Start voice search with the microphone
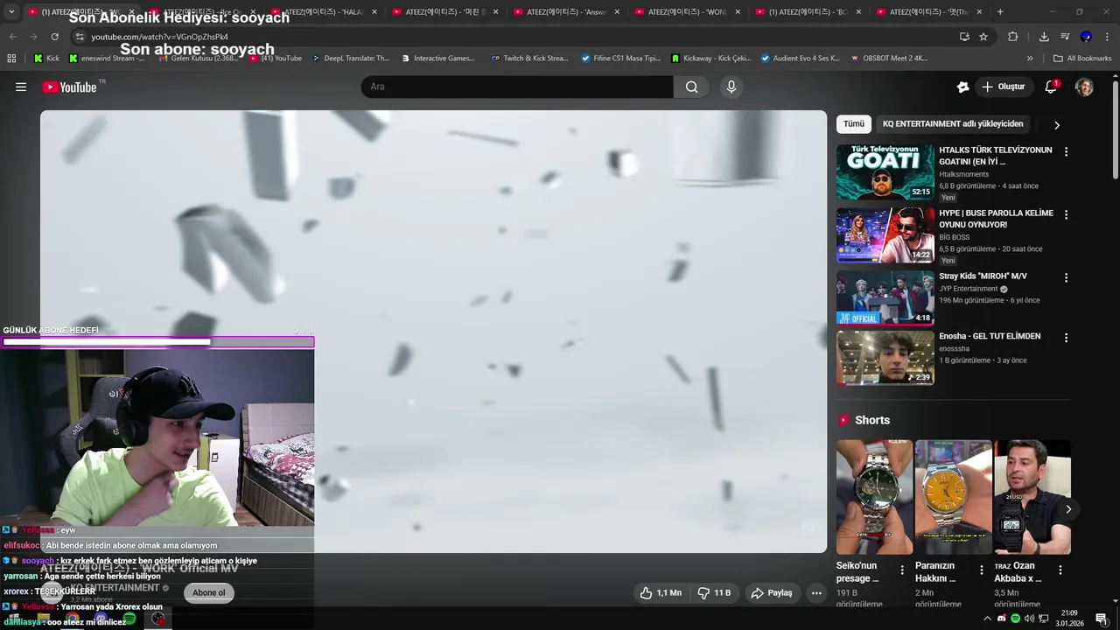The width and height of the screenshot is (1120, 630). pyautogui.click(x=731, y=87)
